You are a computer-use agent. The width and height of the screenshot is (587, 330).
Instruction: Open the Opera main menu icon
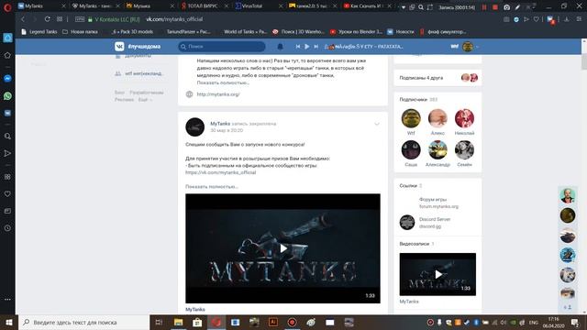pyautogui.click(x=7, y=6)
